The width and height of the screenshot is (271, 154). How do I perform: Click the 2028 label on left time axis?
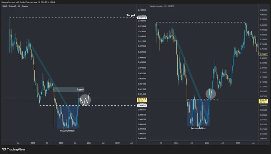tap(117, 143)
